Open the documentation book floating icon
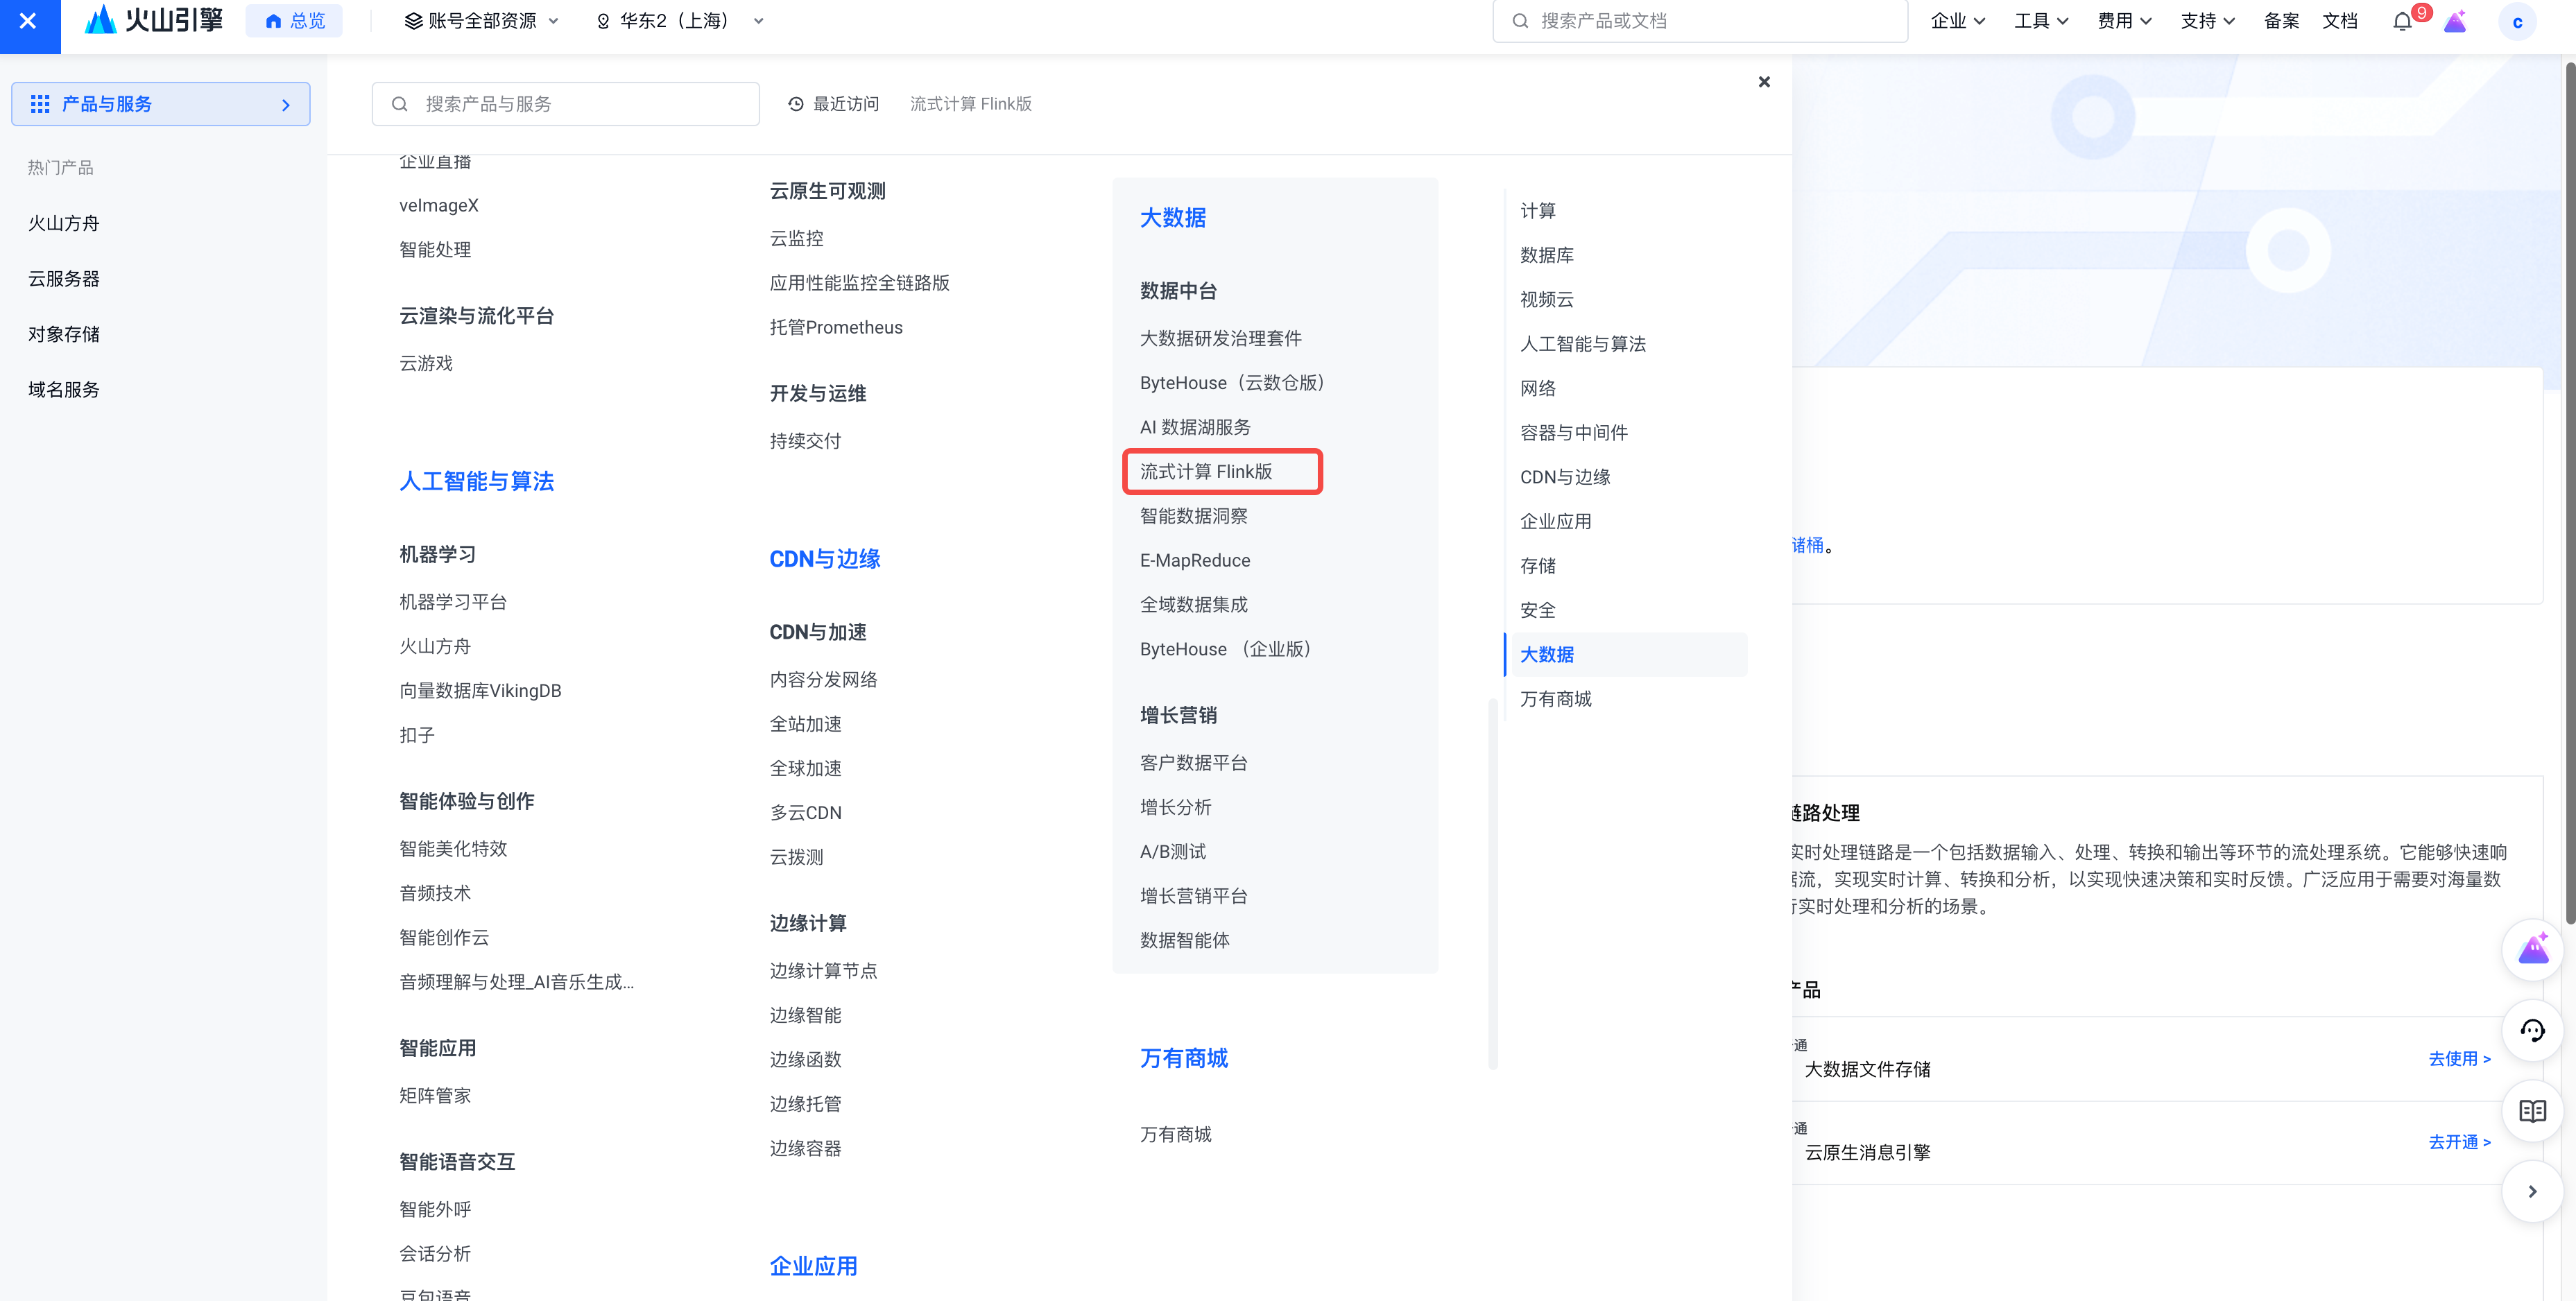This screenshot has width=2576, height=1301. tap(2532, 1110)
